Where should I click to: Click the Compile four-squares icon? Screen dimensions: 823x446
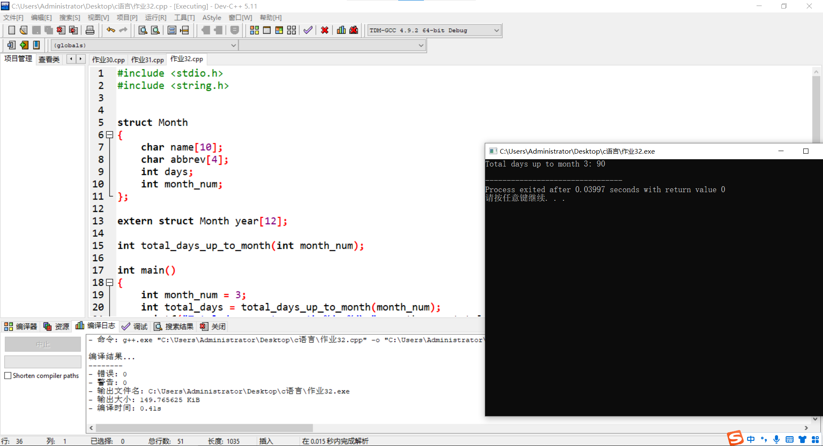click(x=254, y=30)
